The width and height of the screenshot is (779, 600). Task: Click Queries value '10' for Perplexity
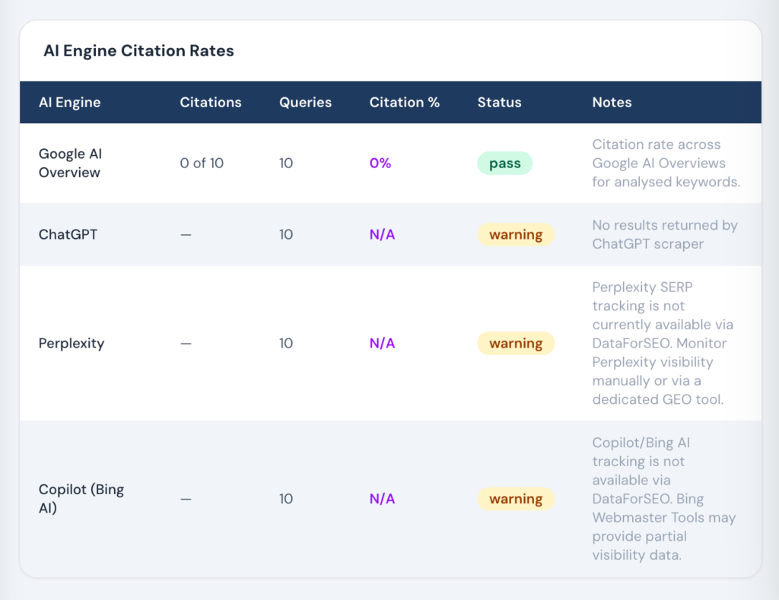tap(286, 343)
